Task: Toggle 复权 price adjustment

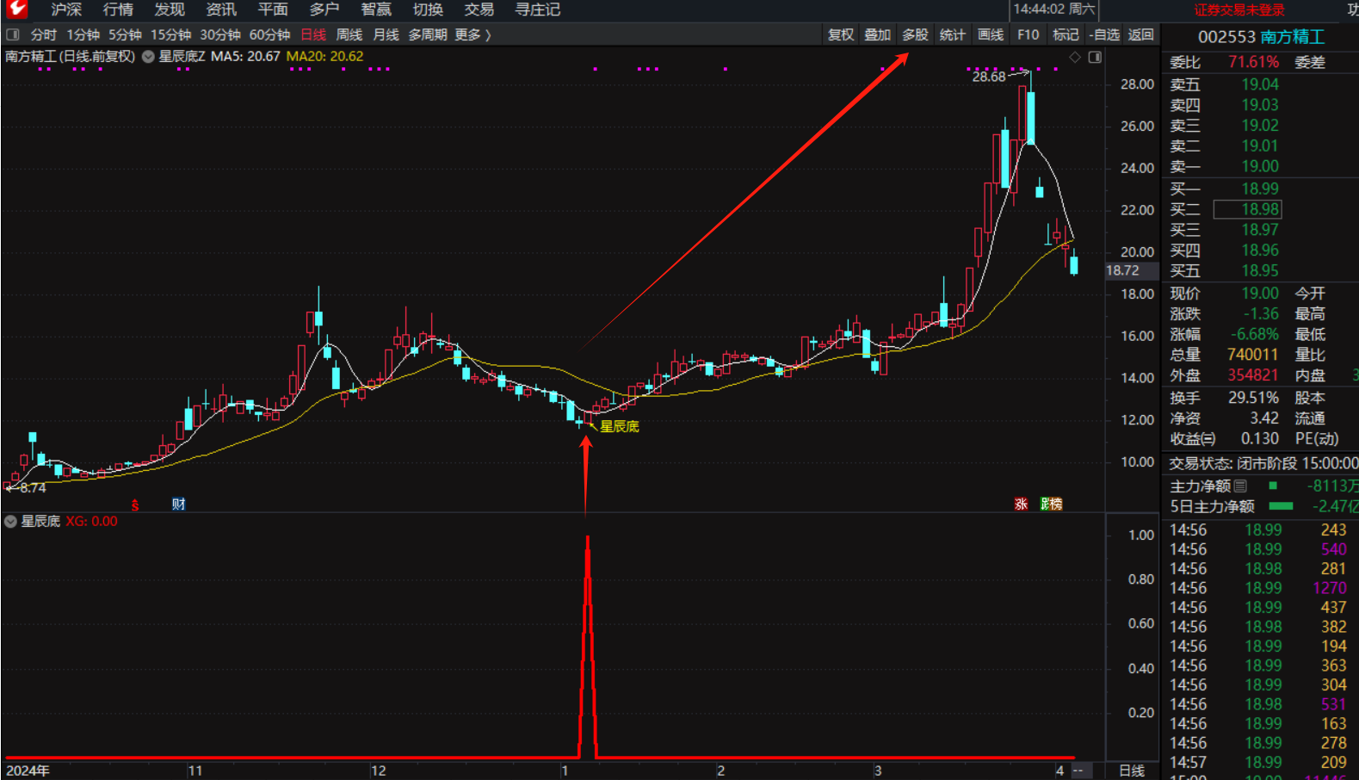Action: click(841, 35)
